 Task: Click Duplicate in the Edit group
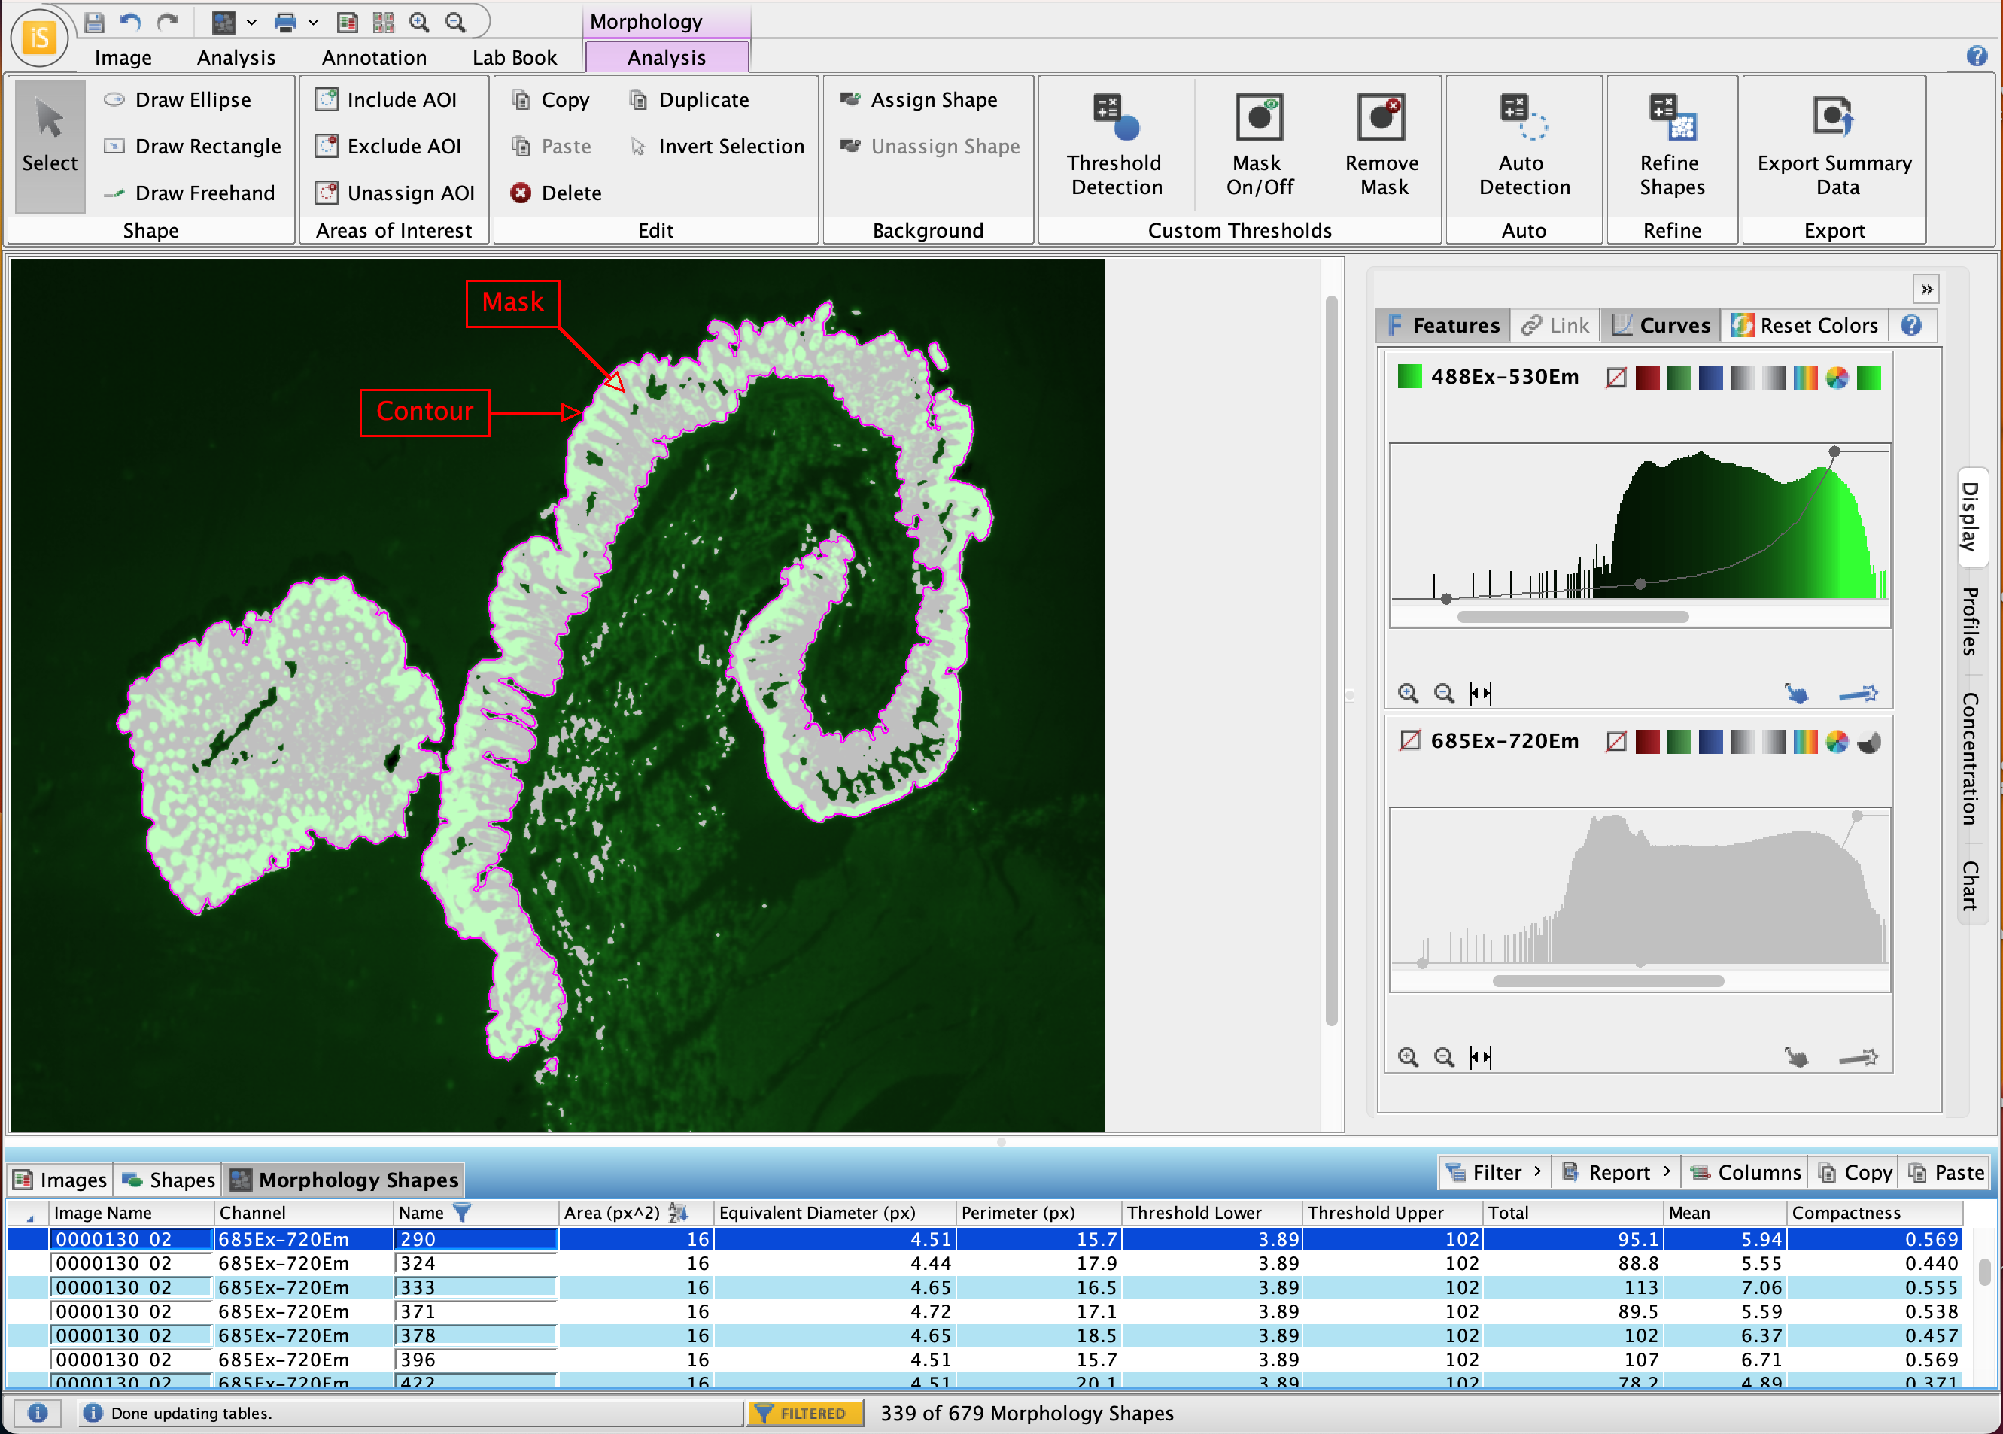click(689, 100)
